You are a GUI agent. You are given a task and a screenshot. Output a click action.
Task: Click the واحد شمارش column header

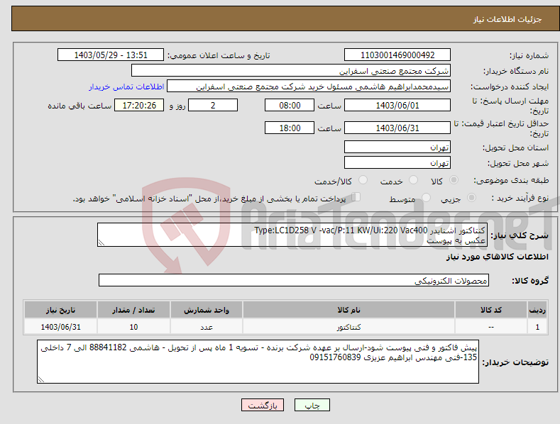pyautogui.click(x=207, y=310)
